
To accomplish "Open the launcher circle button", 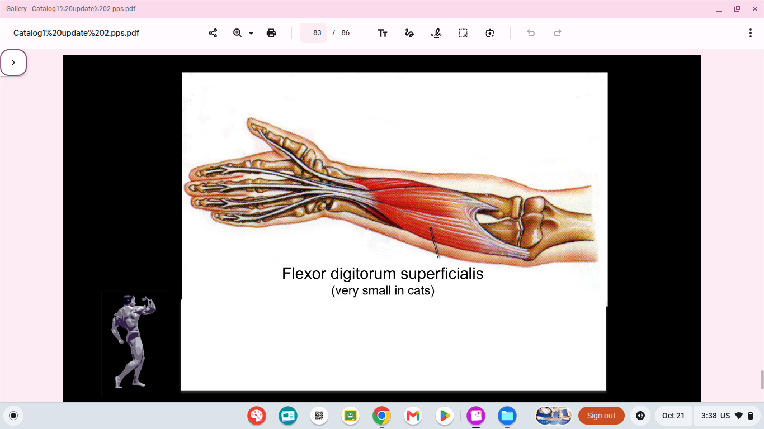I will pos(13,416).
